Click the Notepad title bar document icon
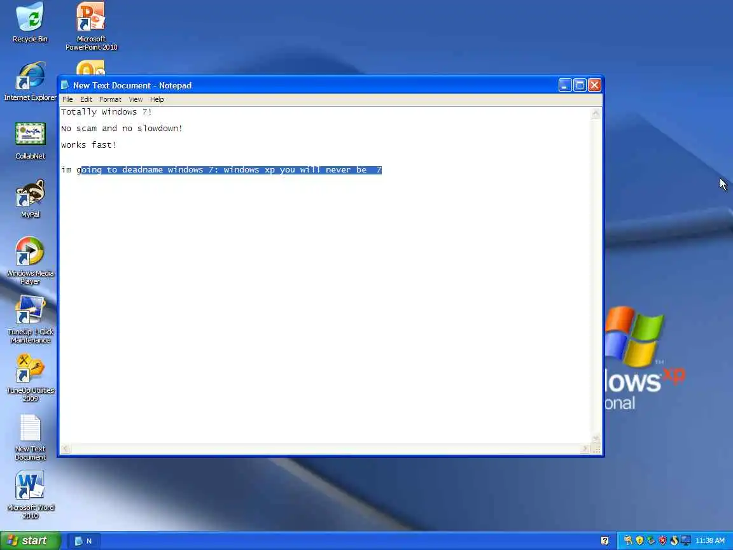733x550 pixels. point(65,85)
